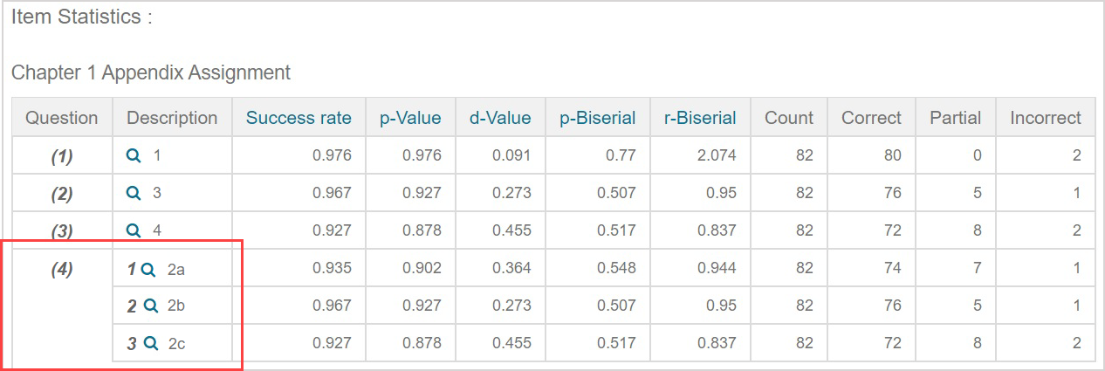Screen dimensions: 1105x371
Task: Click the r-Biserial column header
Action: pyautogui.click(x=700, y=118)
